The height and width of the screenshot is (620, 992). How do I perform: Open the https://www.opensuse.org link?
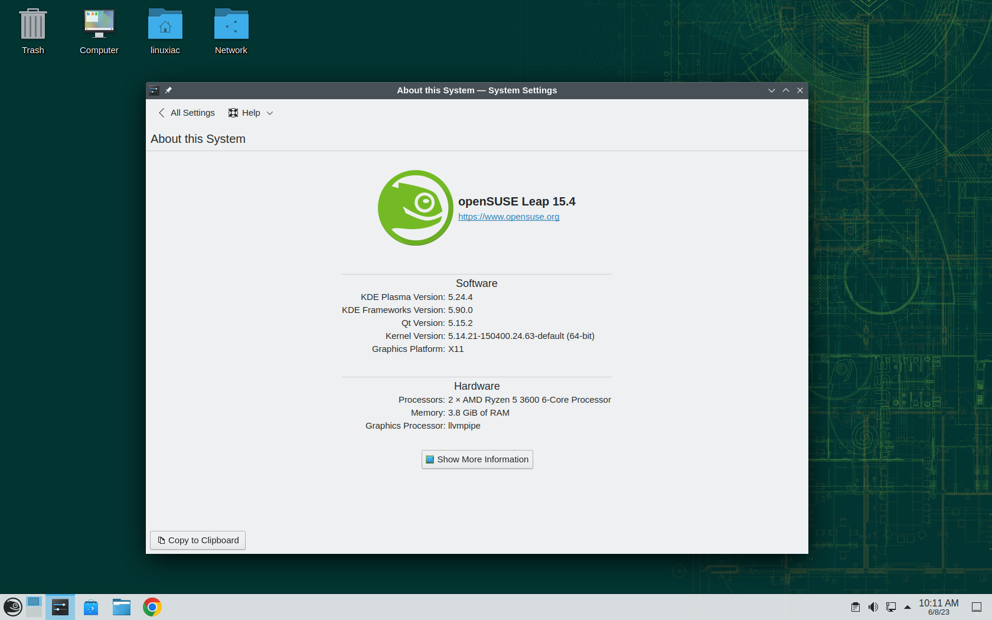508,217
